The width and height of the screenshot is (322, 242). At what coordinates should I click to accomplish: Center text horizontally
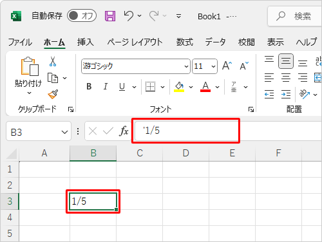pos(286,78)
